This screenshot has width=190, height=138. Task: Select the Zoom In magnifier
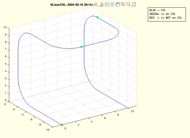point(123,4)
